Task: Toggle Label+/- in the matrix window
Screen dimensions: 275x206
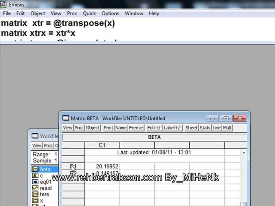Action: (172, 128)
